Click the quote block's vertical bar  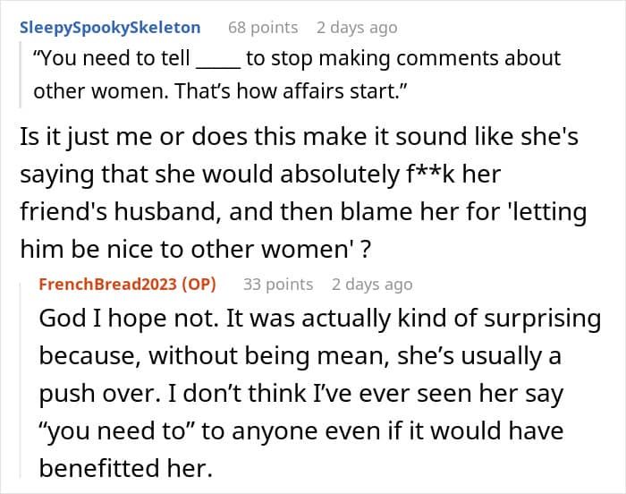pyautogui.click(x=21, y=75)
